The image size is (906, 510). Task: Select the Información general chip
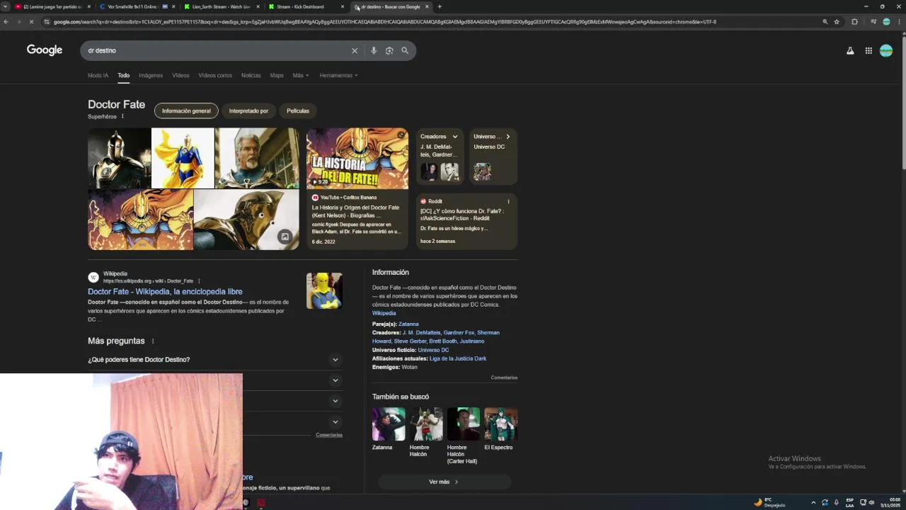point(186,111)
